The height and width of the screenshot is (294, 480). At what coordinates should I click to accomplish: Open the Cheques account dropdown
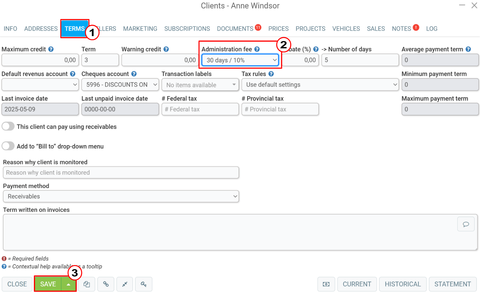click(120, 85)
